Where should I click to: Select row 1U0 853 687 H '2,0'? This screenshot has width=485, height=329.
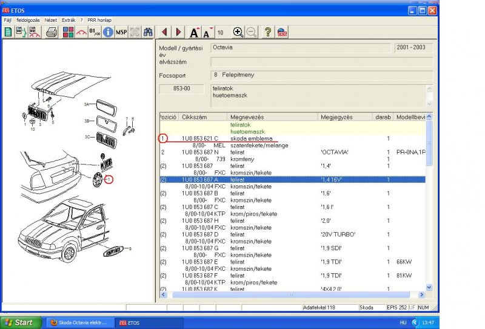pos(292,221)
